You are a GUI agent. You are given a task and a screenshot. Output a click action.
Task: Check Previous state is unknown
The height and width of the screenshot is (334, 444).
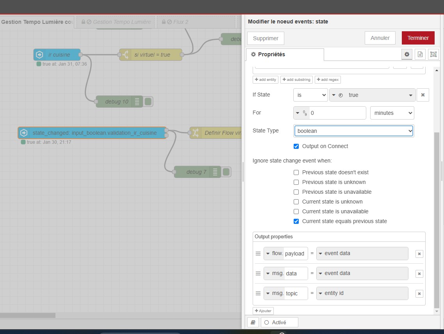(296, 182)
